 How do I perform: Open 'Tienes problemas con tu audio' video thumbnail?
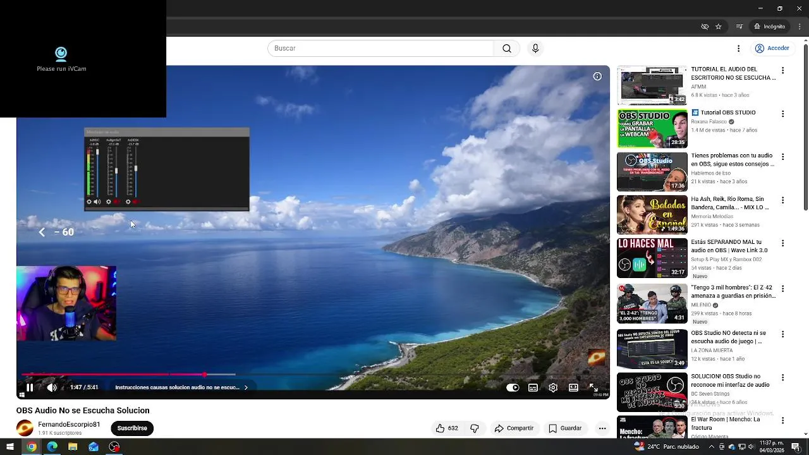[x=652, y=172]
